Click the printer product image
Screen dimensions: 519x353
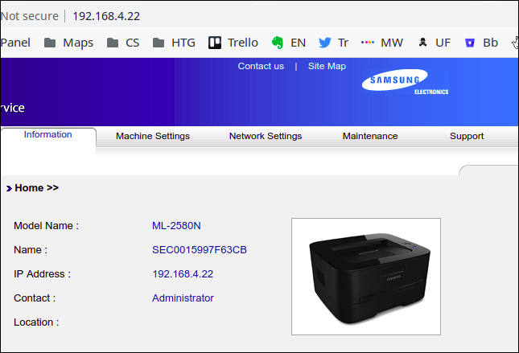(x=366, y=276)
